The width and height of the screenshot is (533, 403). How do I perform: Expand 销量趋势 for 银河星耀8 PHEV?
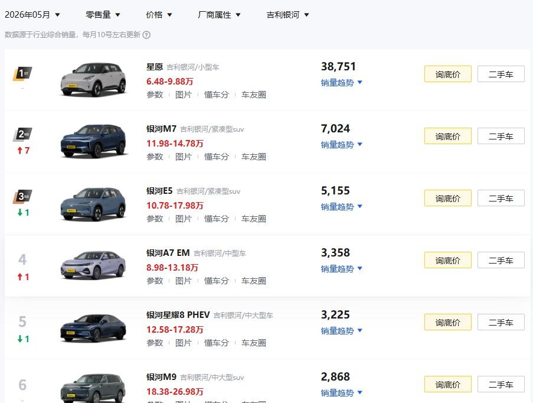coord(342,330)
